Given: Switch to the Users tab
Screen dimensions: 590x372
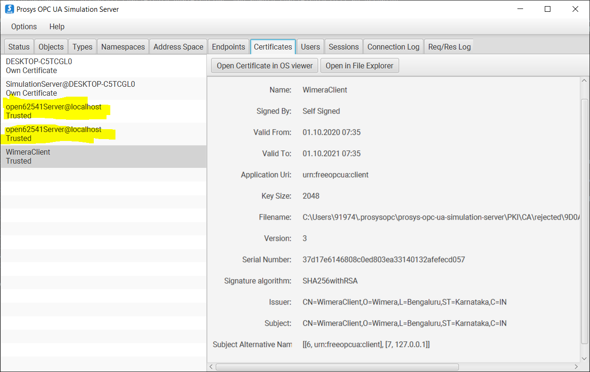Looking at the screenshot, I should 310,46.
